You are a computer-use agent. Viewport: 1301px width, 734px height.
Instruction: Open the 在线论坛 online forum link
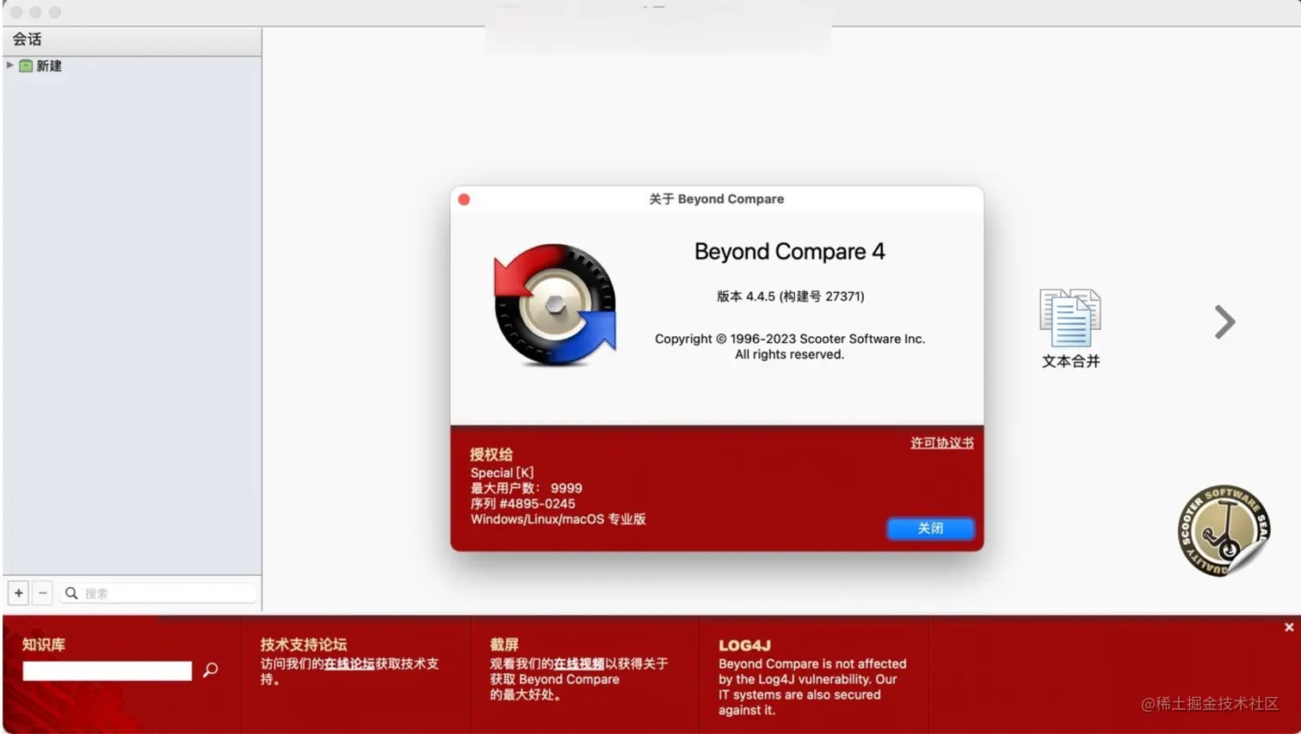[x=348, y=664]
